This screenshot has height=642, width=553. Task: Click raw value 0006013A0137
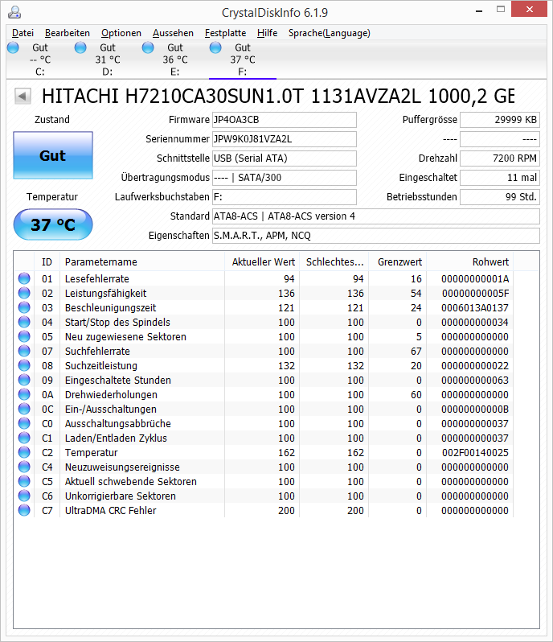(475, 308)
